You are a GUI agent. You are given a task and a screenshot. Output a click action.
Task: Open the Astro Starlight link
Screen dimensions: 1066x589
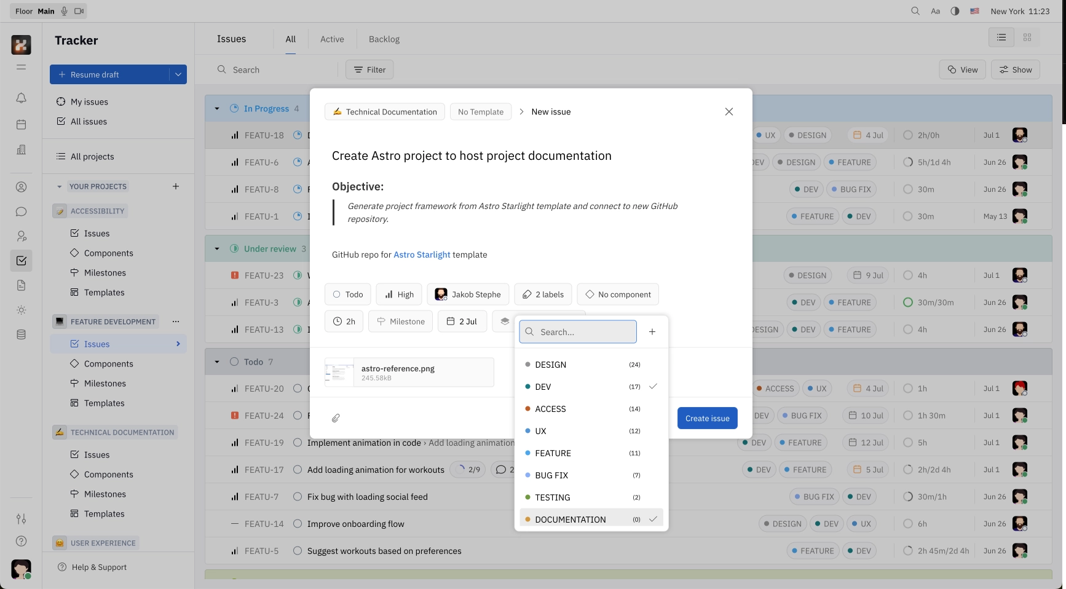point(422,255)
